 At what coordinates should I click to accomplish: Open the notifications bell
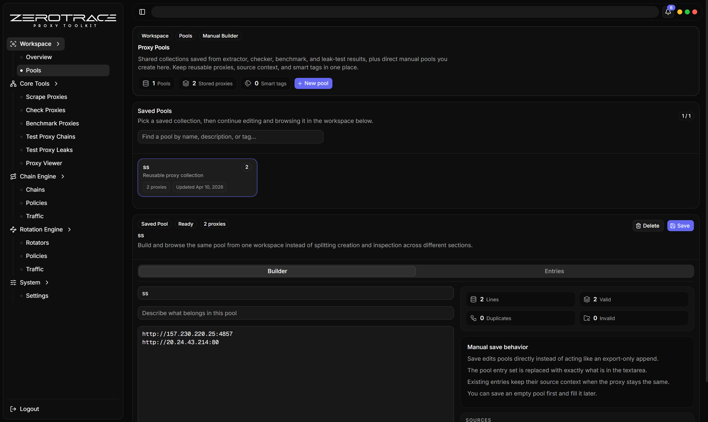pos(668,12)
